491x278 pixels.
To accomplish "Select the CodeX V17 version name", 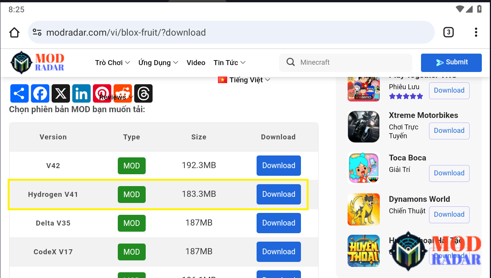I will pyautogui.click(x=53, y=252).
